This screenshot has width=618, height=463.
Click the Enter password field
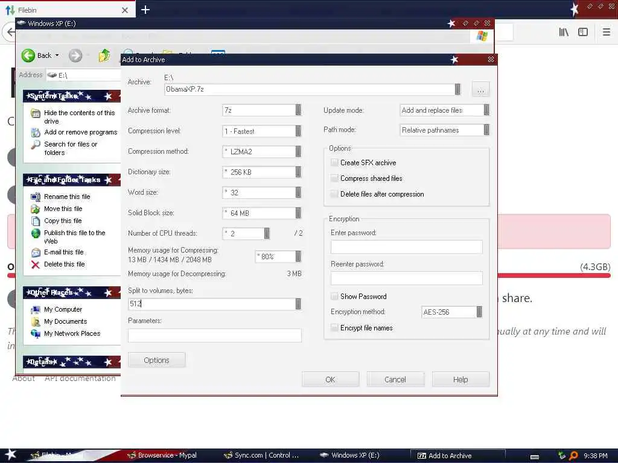pos(406,247)
